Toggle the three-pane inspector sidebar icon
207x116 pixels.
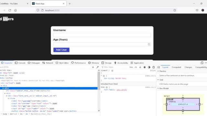point(158,67)
